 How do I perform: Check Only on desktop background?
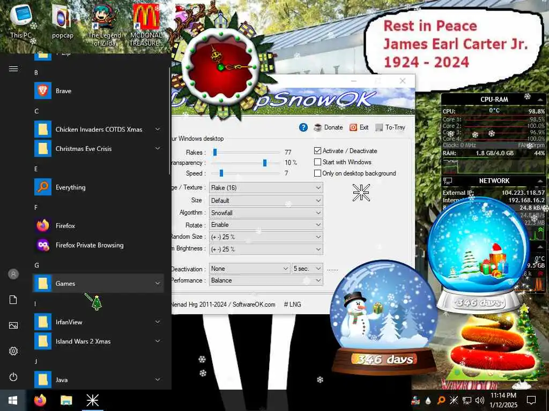click(317, 173)
